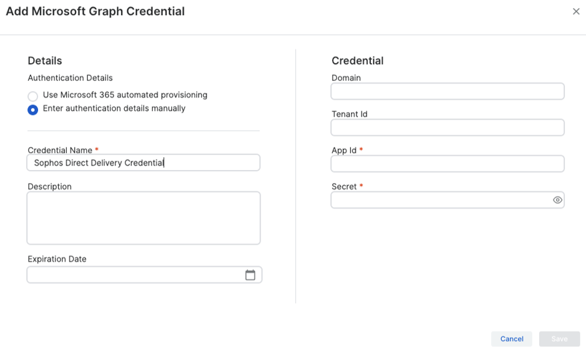The width and height of the screenshot is (586, 349).
Task: Focus the Description text area
Action: pyautogui.click(x=143, y=218)
